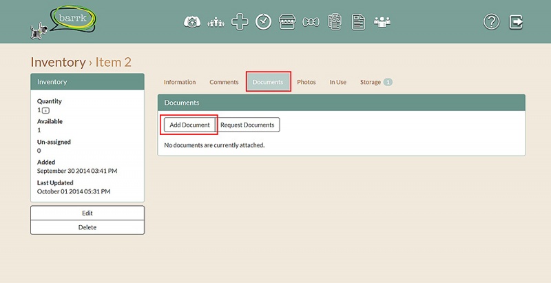This screenshot has height=283, width=551.
Task: Switch to the In Use tab
Action: [x=337, y=82]
